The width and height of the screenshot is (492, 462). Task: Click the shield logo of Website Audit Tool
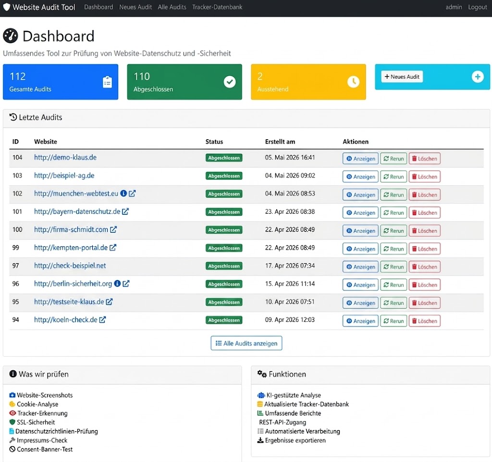(x=7, y=7)
